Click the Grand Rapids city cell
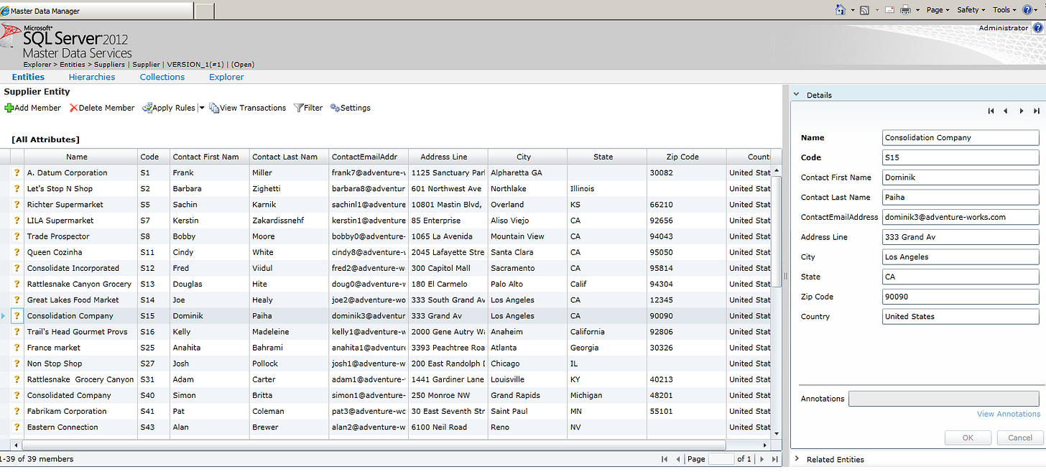This screenshot has width=1046, height=472. 527,395
